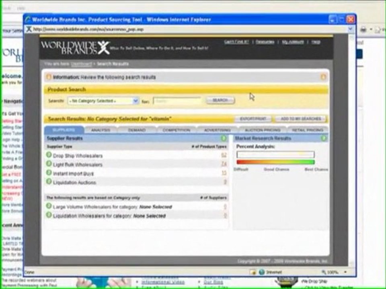386x289 pixels.
Task: Open the No Category Selected dropdown
Action: pyautogui.click(x=103, y=101)
